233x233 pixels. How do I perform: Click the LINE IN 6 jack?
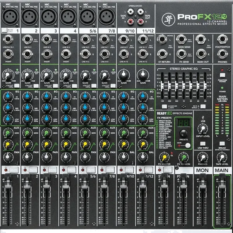coord(85,54)
